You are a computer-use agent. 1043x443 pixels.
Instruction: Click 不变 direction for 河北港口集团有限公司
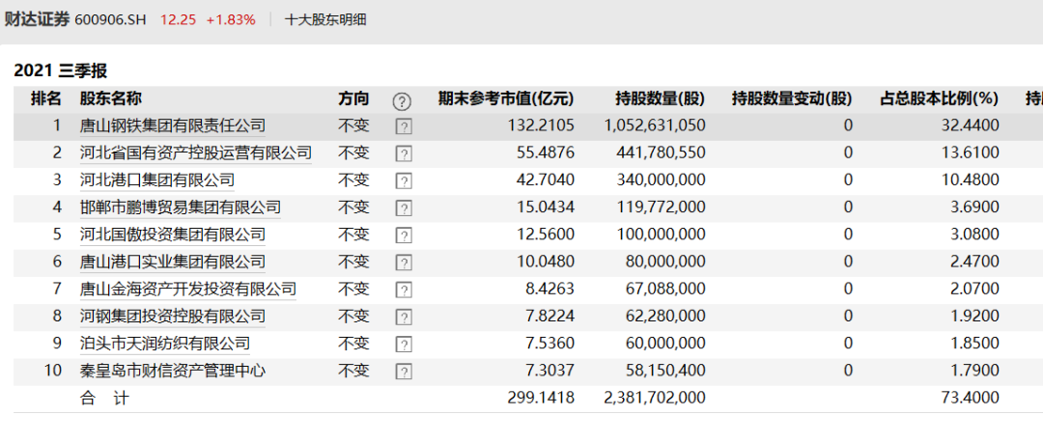click(x=353, y=180)
